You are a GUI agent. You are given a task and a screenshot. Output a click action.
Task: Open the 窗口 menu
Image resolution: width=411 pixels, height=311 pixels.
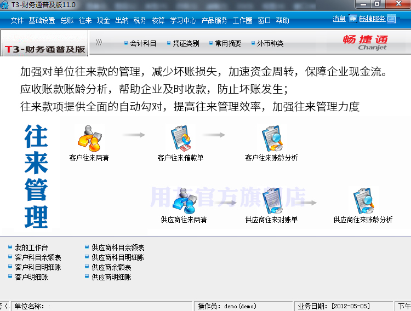tap(264, 20)
